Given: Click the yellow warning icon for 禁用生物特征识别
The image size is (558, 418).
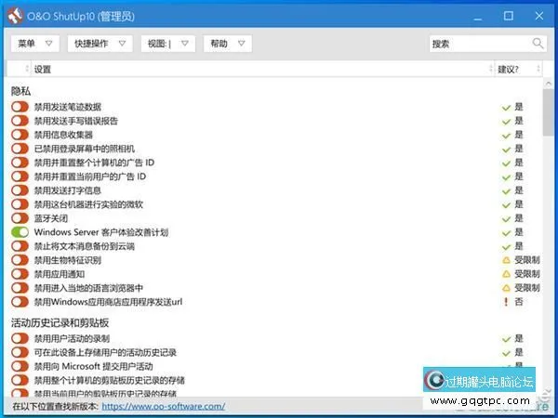Looking at the screenshot, I should coord(506,260).
